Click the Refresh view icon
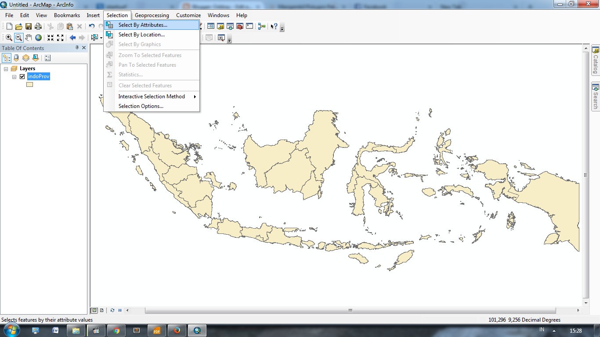 pyautogui.click(x=112, y=310)
